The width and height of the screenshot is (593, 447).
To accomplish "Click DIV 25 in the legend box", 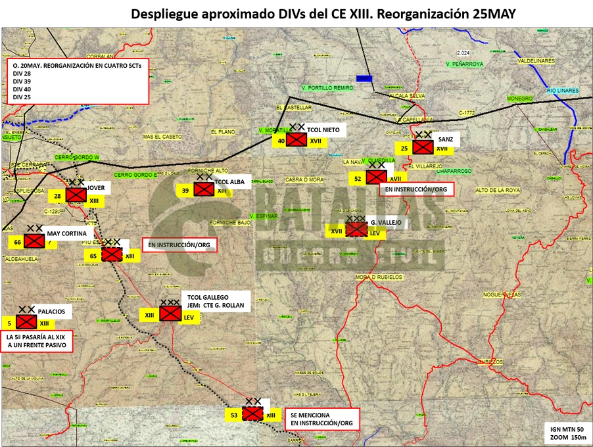I will 22,97.
